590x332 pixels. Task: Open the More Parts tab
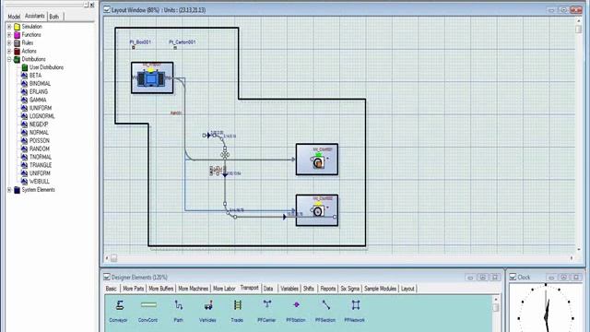[133, 289]
